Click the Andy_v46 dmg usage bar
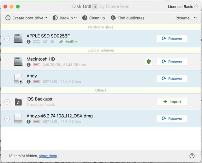This screenshot has width=202, height=163. coord(37,122)
